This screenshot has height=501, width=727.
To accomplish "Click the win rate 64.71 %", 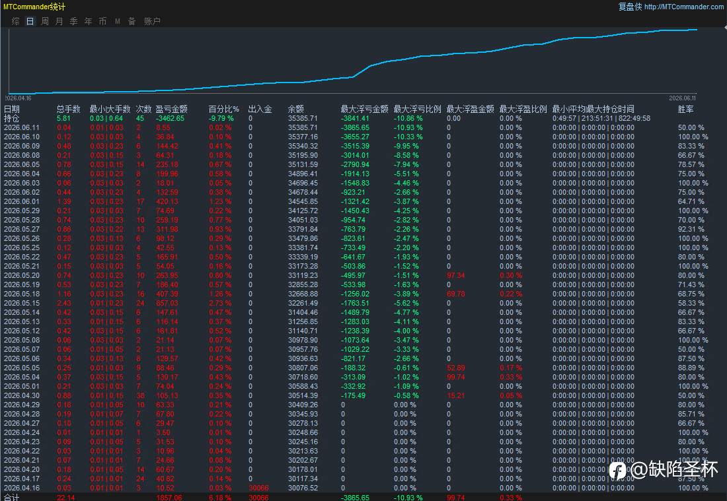I will click(x=691, y=201).
